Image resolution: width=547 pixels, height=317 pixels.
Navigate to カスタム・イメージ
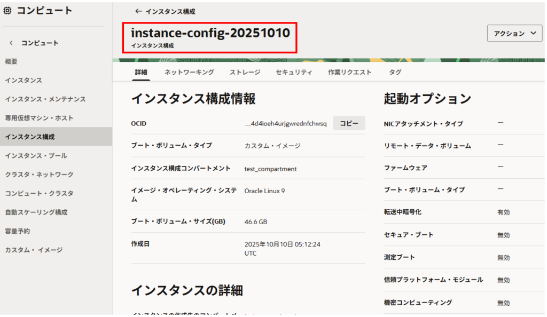point(34,250)
